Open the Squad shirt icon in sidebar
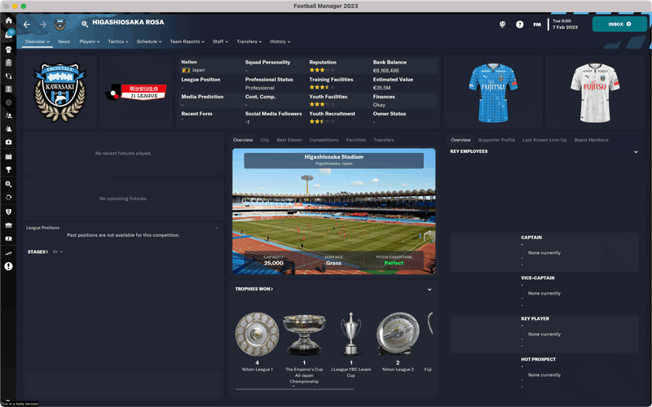The width and height of the screenshot is (652, 407). click(8, 50)
